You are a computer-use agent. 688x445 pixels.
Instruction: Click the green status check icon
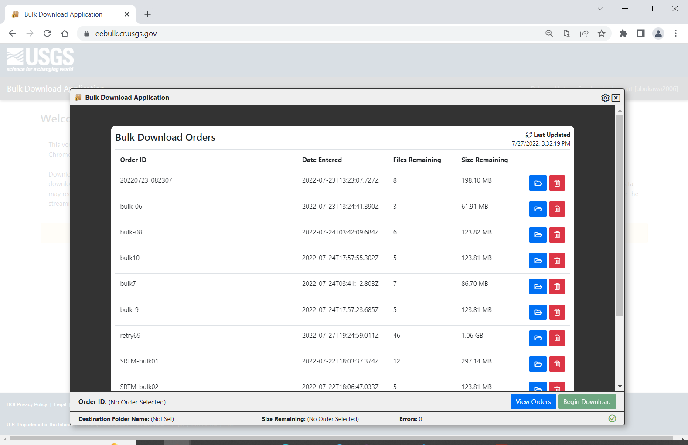tap(612, 418)
